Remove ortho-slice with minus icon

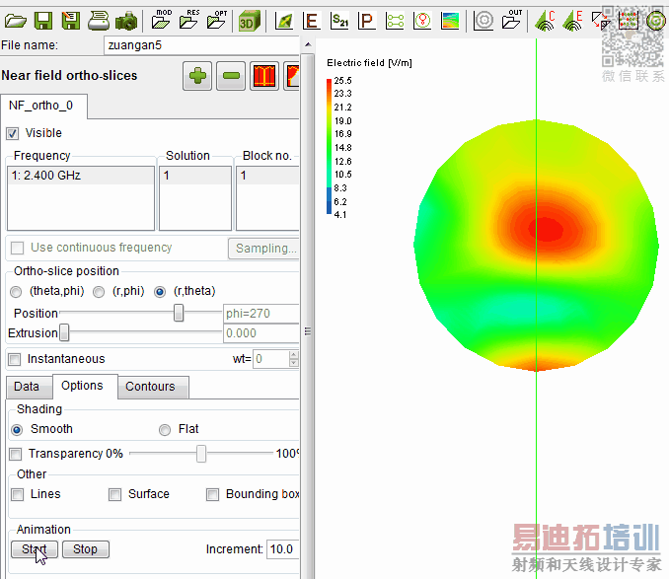231,76
